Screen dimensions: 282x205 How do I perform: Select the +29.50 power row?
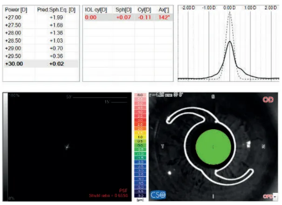point(41,56)
